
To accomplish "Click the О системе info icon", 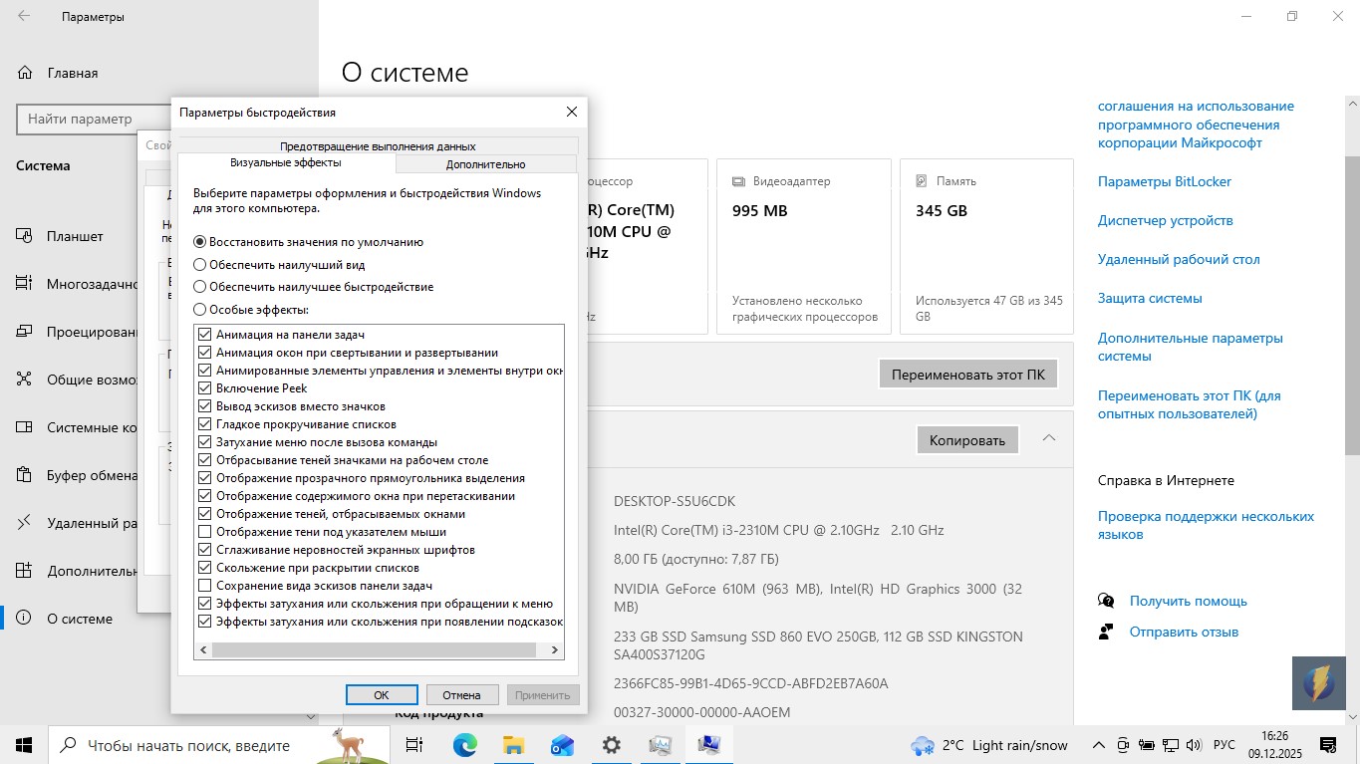I will tap(25, 619).
